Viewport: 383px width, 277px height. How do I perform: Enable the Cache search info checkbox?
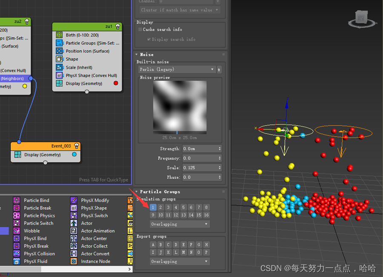[x=140, y=29]
